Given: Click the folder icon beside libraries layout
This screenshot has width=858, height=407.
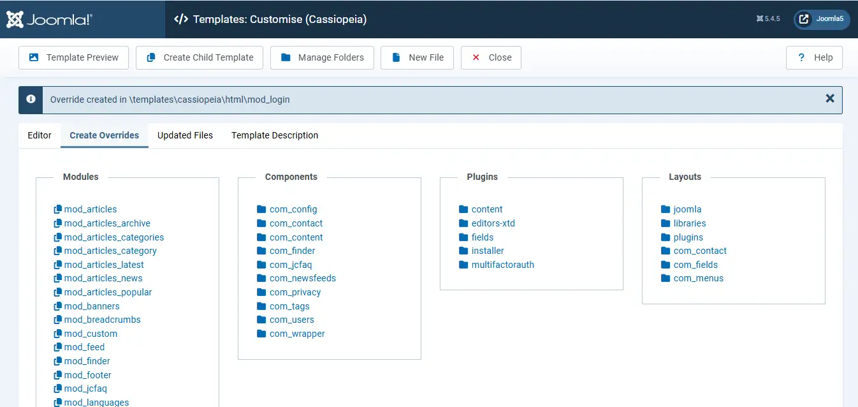Looking at the screenshot, I should (665, 223).
